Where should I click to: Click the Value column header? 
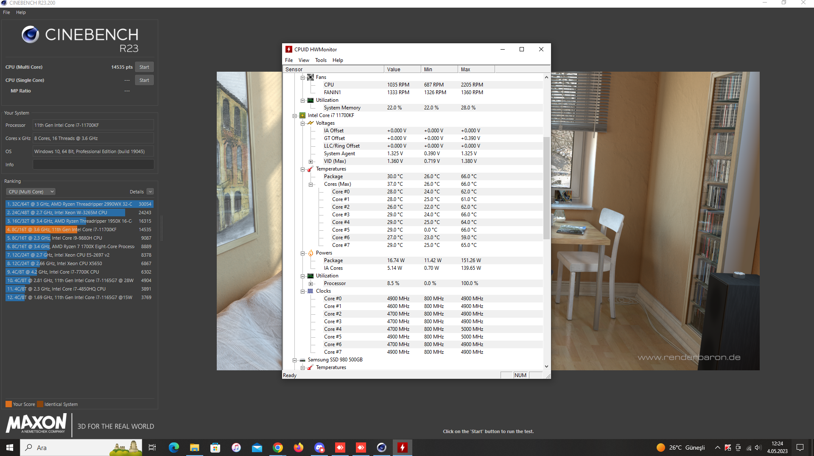click(x=403, y=69)
